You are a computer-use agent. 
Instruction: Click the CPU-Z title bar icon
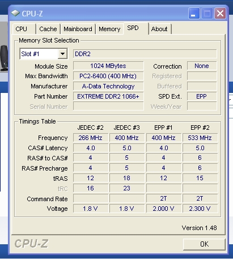[x=15, y=13]
